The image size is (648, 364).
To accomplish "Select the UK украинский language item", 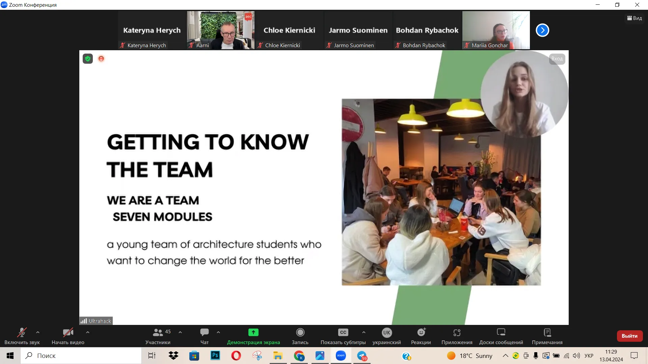I will pos(387,332).
